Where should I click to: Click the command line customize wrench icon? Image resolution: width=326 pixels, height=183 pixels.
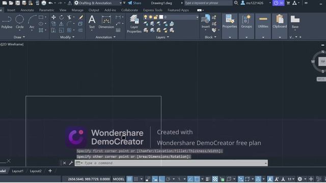[71, 163]
